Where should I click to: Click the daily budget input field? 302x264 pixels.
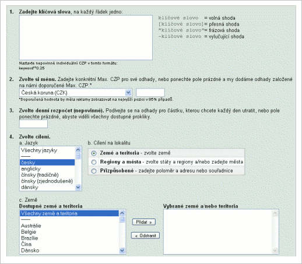coord(33,124)
